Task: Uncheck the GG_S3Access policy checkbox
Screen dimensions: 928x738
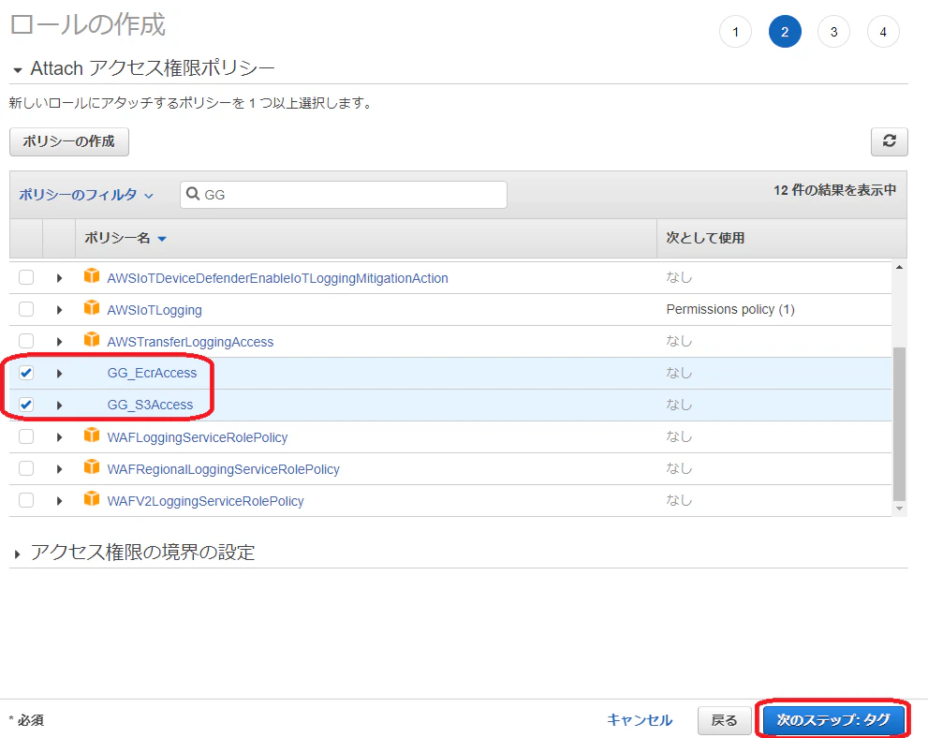Action: point(26,405)
